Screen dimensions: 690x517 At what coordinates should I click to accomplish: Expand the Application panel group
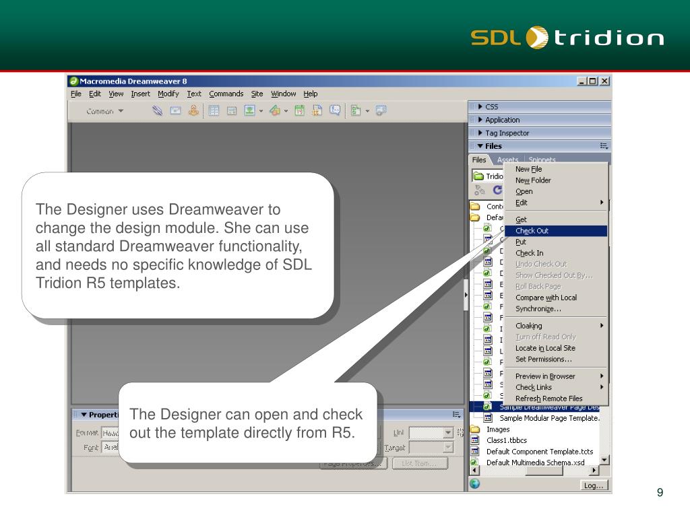[x=480, y=120]
